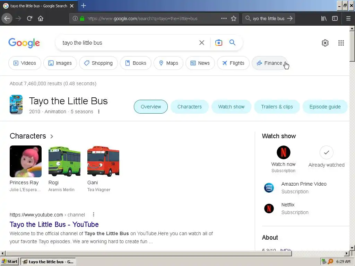Click the magnifier in the browser search box
This screenshot has height=266, width=355.
pyautogui.click(x=248, y=18)
